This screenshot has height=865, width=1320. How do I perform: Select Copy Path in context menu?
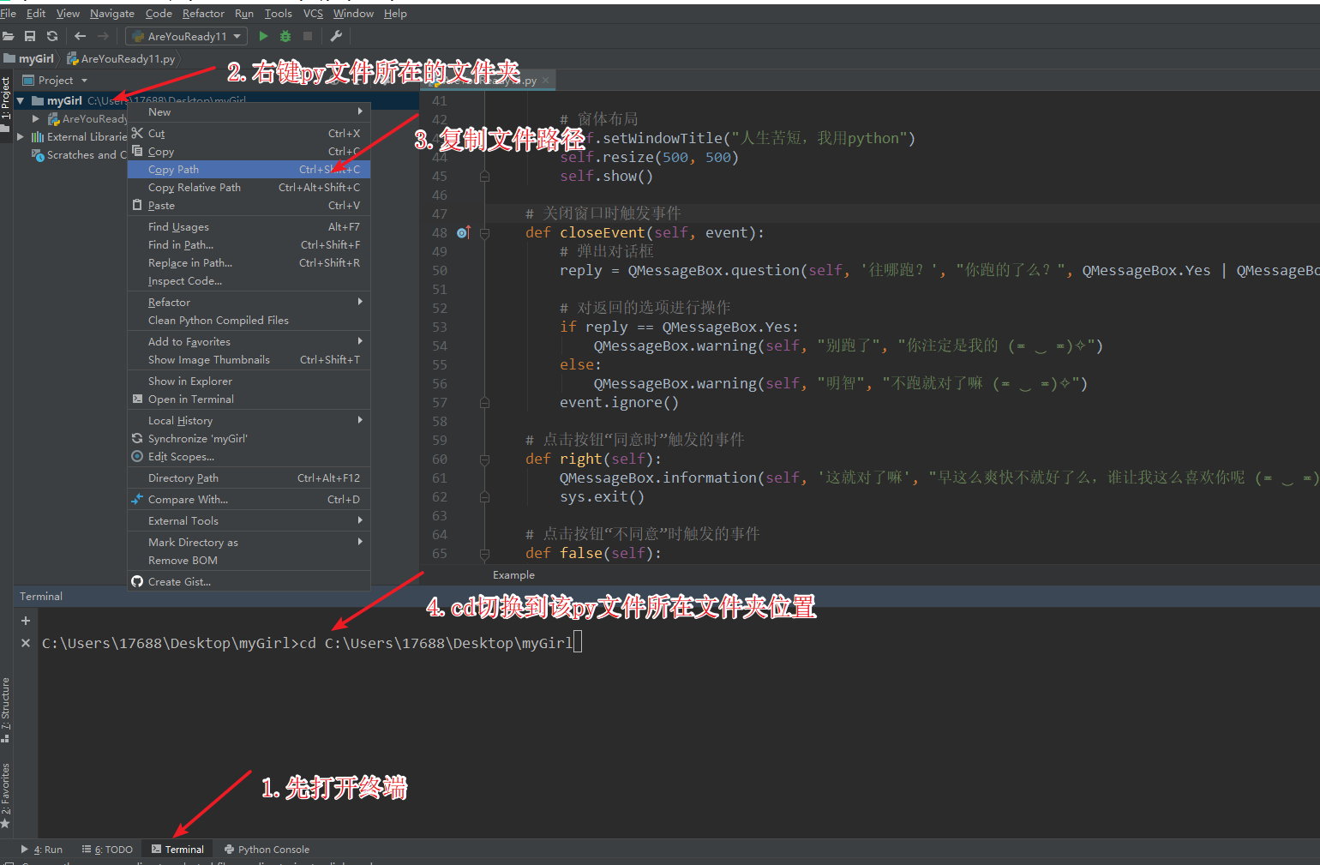[249, 169]
